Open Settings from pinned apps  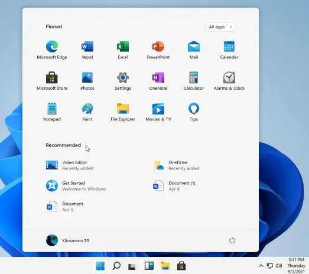(x=123, y=81)
